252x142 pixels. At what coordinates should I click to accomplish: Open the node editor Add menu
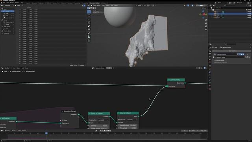point(23,68)
